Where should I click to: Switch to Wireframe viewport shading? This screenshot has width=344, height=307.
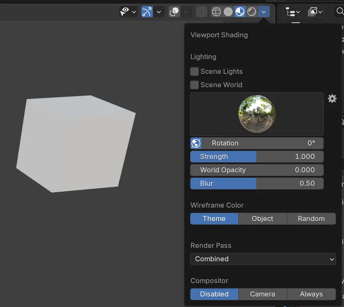(x=216, y=12)
